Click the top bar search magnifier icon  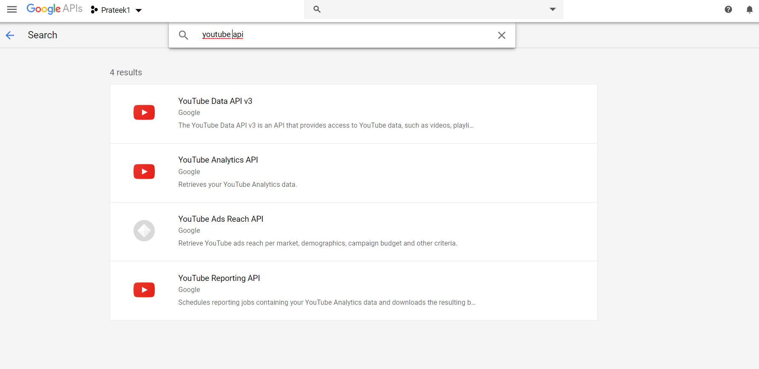point(317,9)
